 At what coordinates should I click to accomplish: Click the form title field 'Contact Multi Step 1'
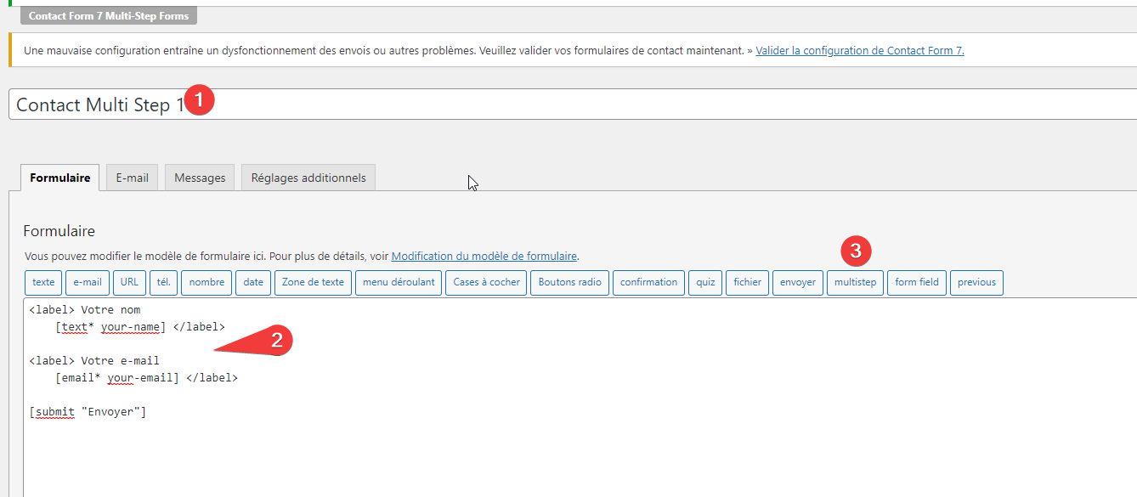pyautogui.click(x=510, y=104)
